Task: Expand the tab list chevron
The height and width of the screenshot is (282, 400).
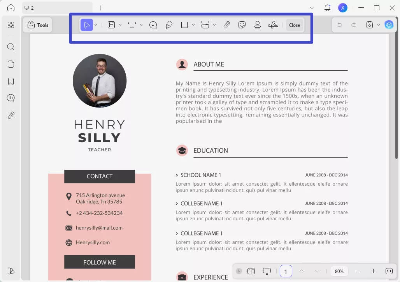Action: coord(312,8)
